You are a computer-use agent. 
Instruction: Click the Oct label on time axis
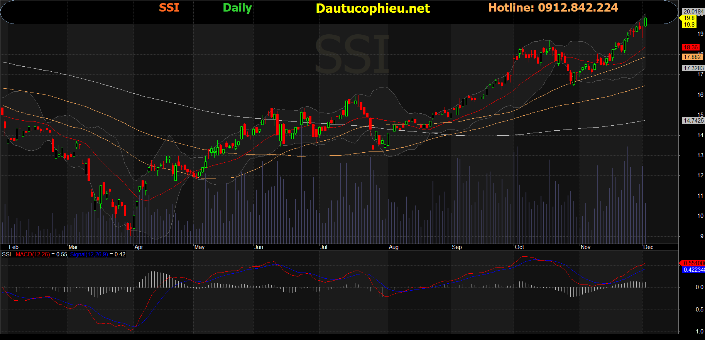pyautogui.click(x=519, y=247)
